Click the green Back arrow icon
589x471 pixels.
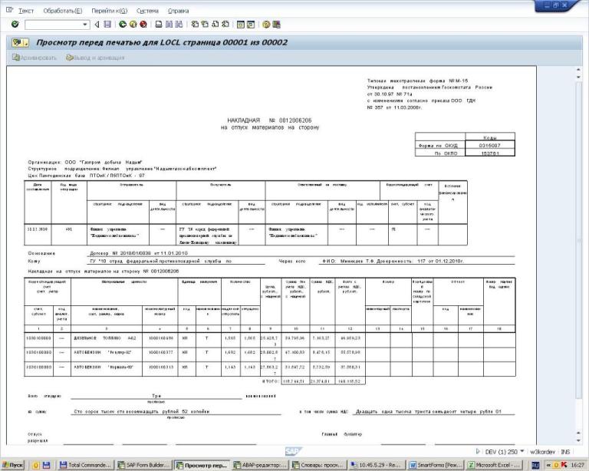123,25
